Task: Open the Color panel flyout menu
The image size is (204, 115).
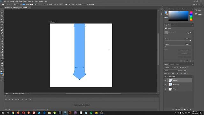Action: point(193,9)
